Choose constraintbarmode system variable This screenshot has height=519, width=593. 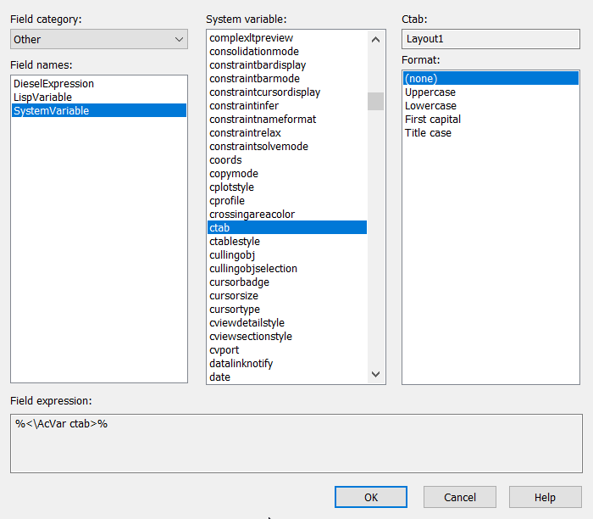click(x=287, y=78)
